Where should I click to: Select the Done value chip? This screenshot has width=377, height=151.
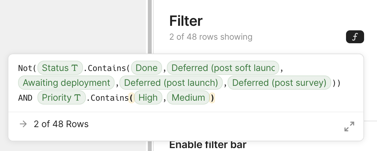point(147,68)
